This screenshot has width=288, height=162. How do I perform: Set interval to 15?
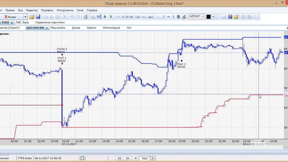[x=123, y=17]
